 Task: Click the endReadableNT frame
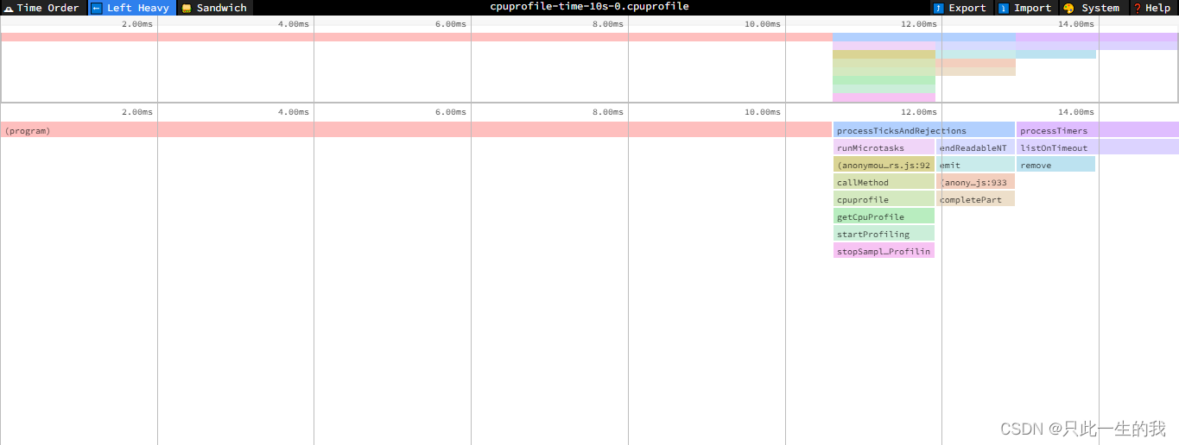coord(975,147)
